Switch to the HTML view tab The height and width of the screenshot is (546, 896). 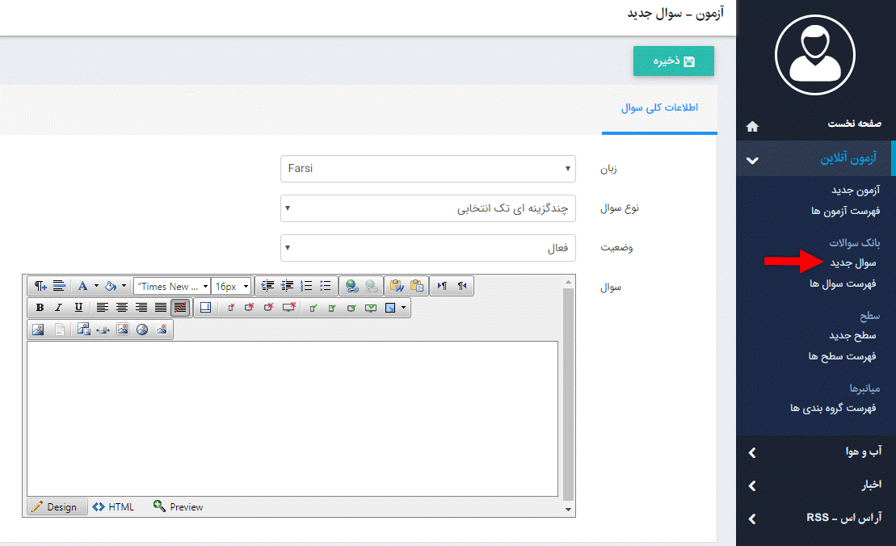[113, 506]
